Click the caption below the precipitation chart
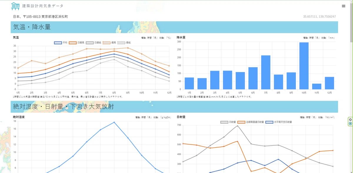 click(x=214, y=96)
